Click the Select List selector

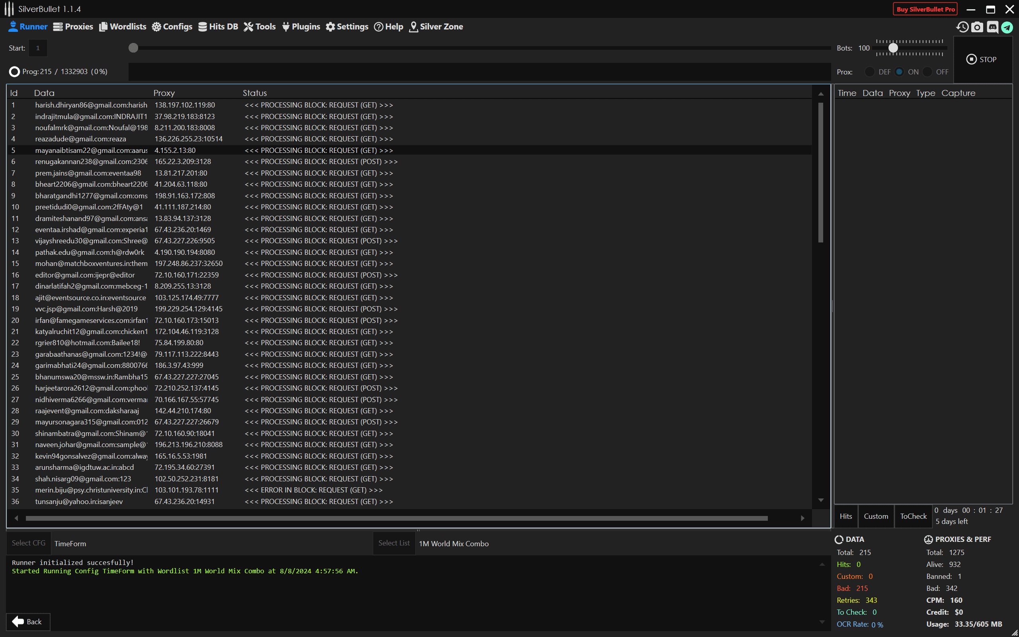(x=394, y=543)
